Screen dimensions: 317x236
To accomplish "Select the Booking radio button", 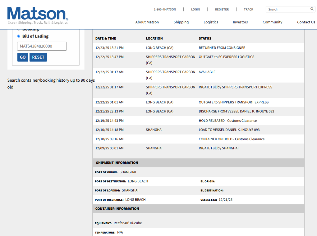I will 19,29.
